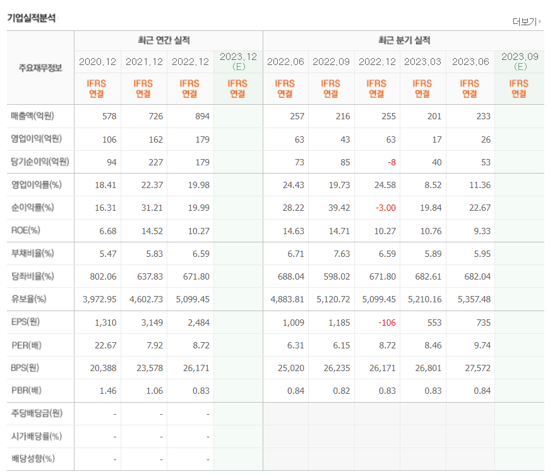
Task: Select the red EPS value -106
Action: tap(387, 323)
